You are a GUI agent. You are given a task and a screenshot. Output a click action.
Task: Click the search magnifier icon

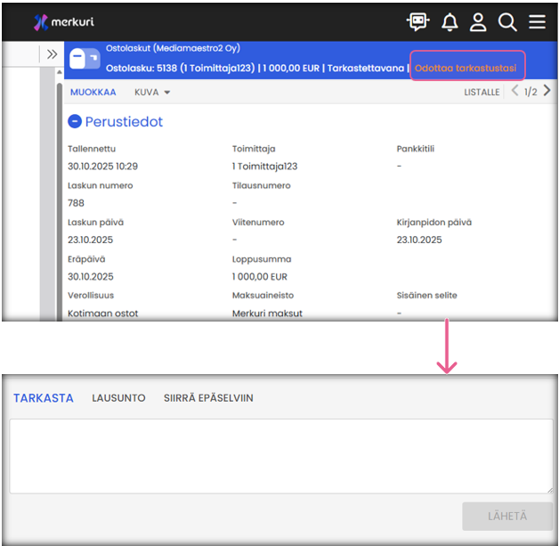[507, 22]
